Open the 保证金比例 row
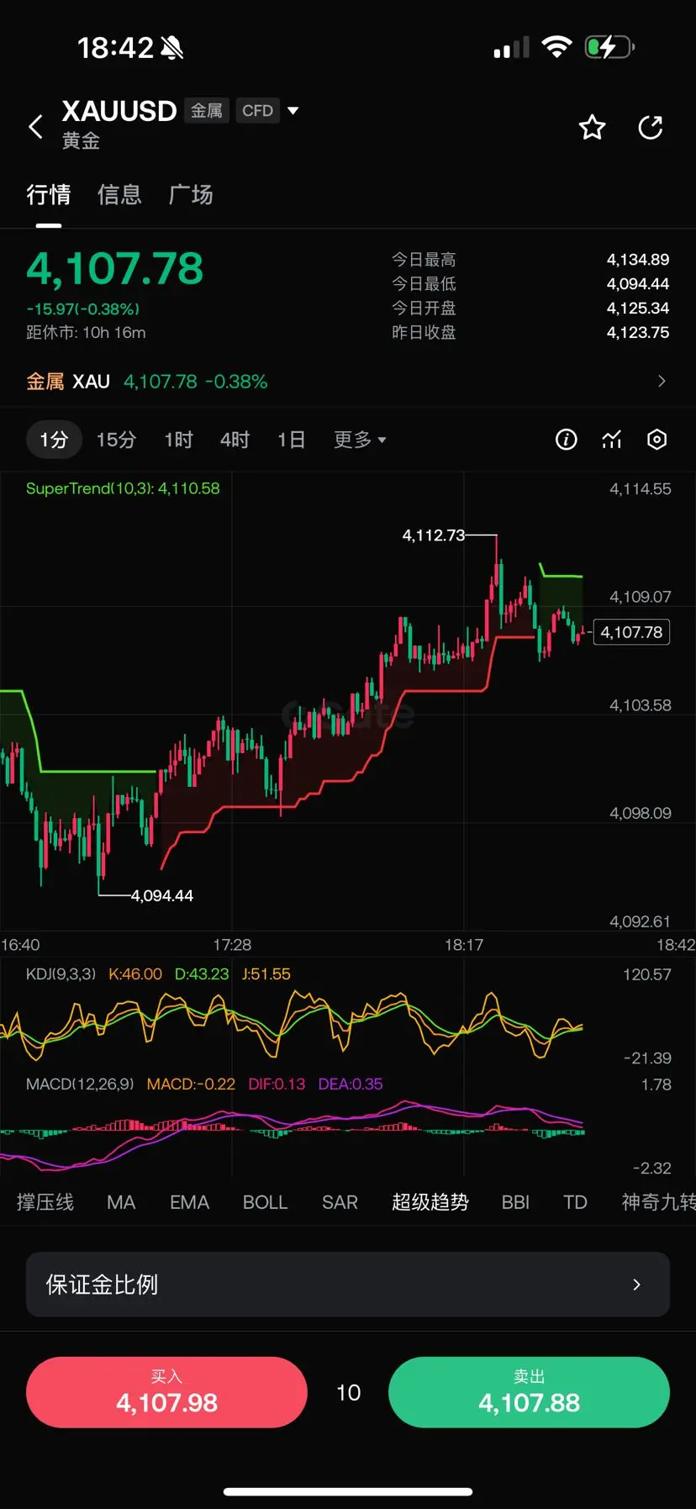 [x=348, y=1285]
